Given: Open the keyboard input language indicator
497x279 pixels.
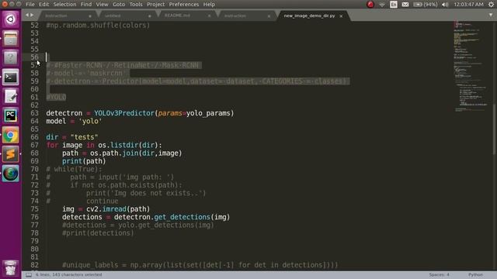Looking at the screenshot, I should coord(394,5).
